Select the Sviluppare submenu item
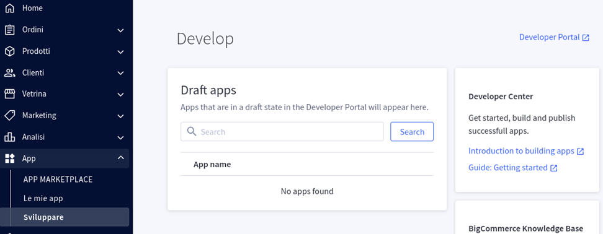 65,217
